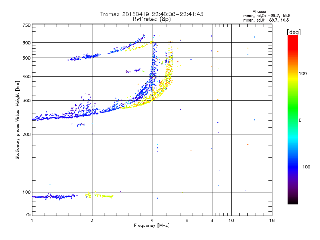Screen dimensions: 320x240
Task: Click the 'RwPretec (8p)' subtitle
Action: coord(152,19)
